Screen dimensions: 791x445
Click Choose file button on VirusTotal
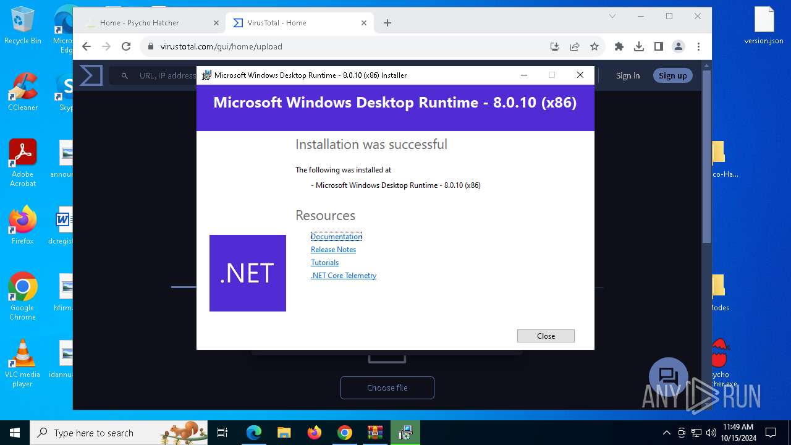tap(387, 388)
